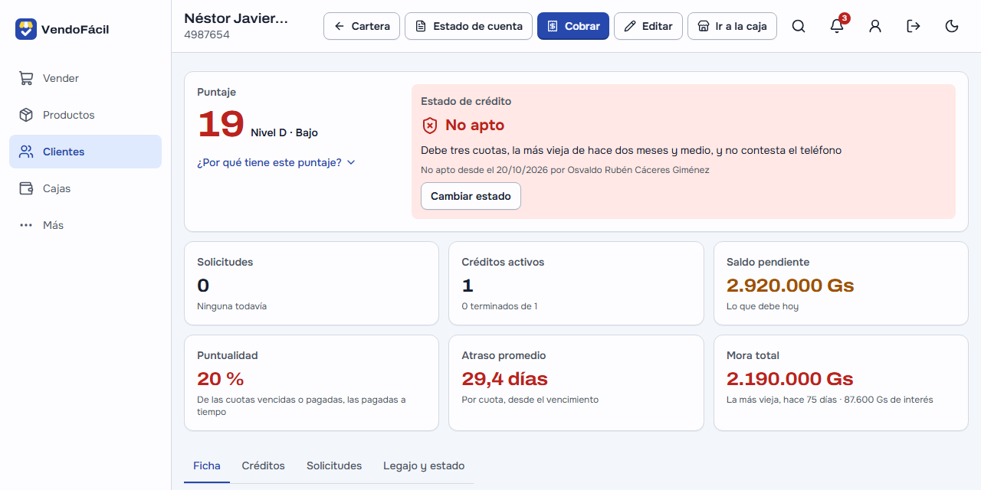Toggle dark mode with moon icon
Viewport: 981px width, 490px height.
(x=952, y=26)
